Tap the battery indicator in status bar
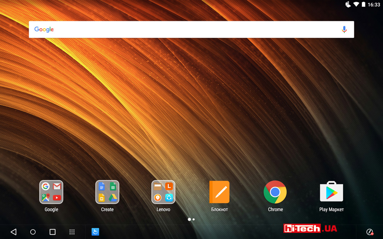Screen dimensions: 383x239 click(x=363, y=5)
